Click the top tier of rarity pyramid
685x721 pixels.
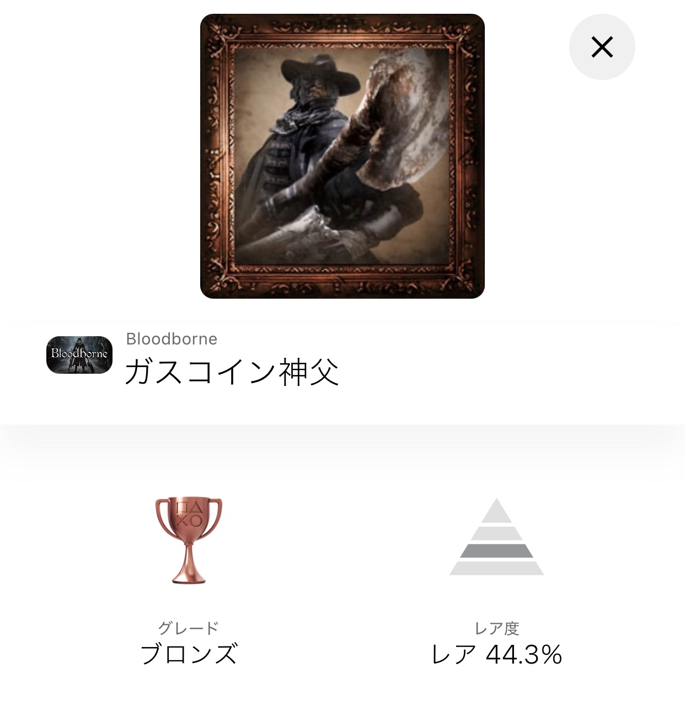[x=496, y=512]
